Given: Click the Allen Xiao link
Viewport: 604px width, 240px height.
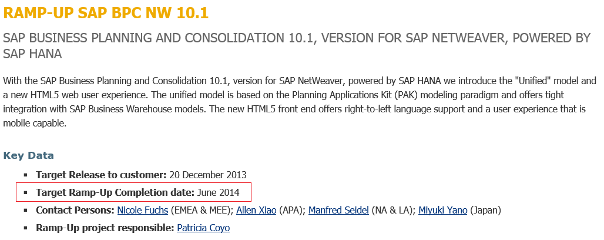Looking at the screenshot, I should pos(256,210).
